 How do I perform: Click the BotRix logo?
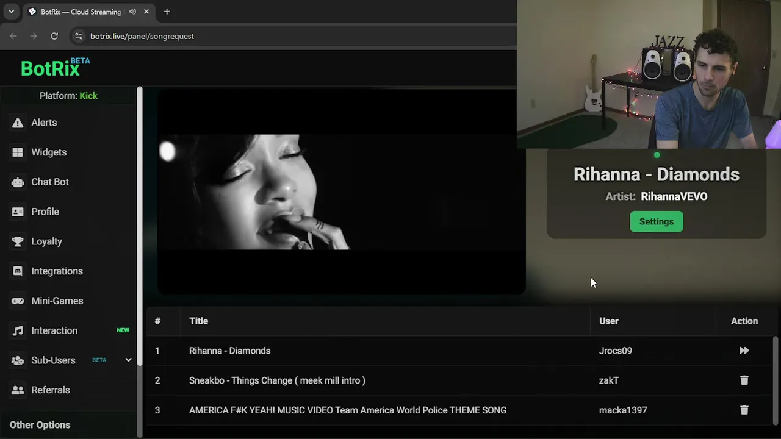pyautogui.click(x=55, y=68)
